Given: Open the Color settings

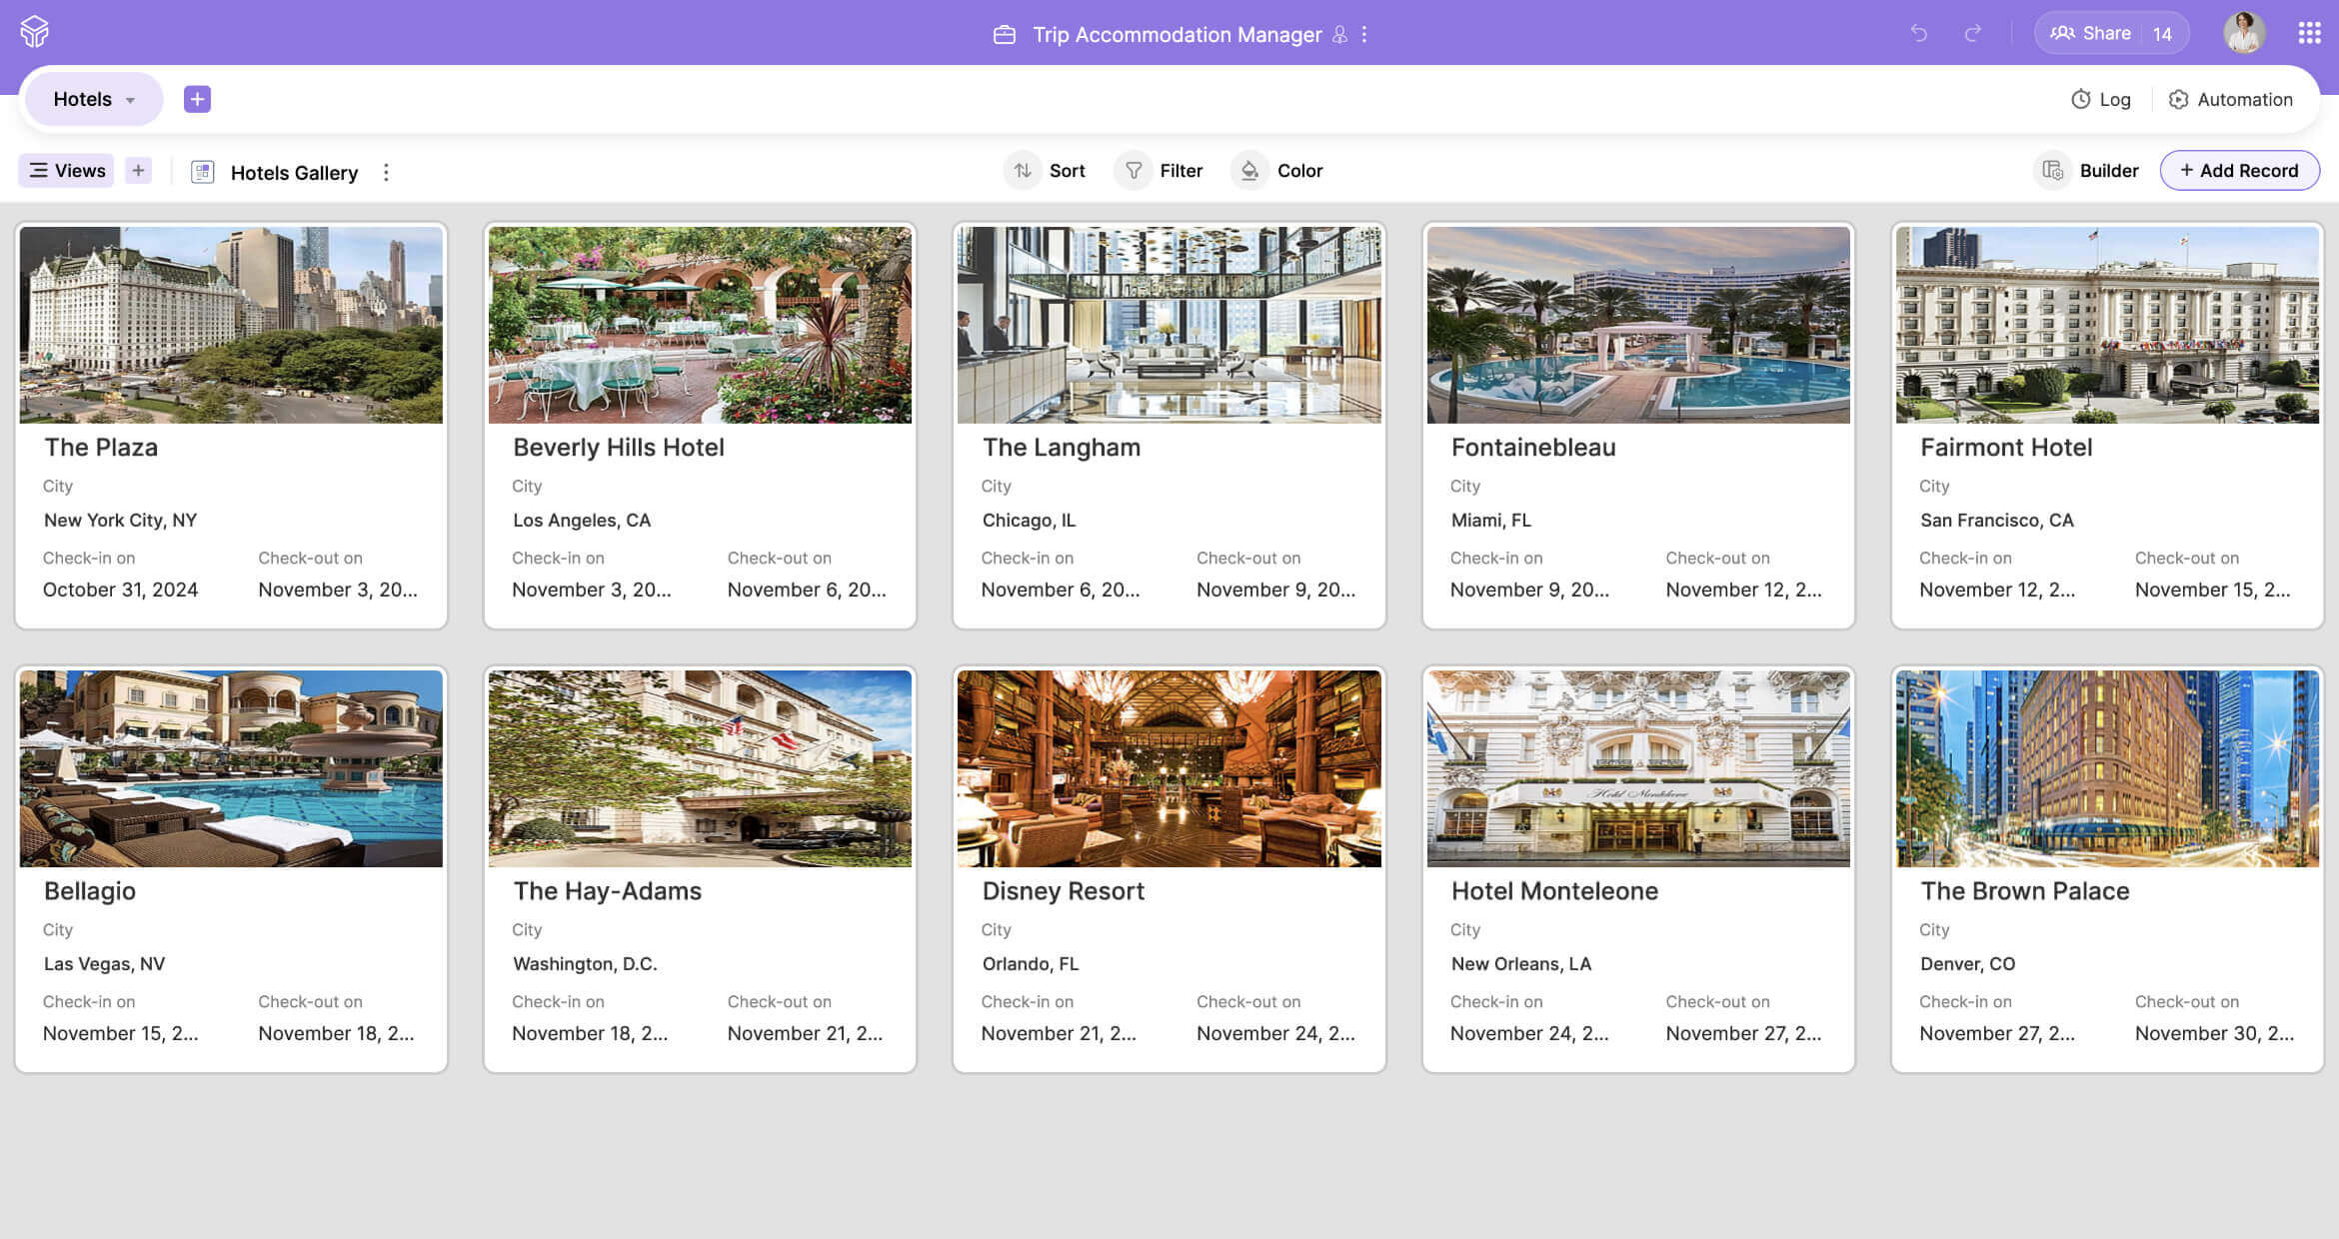Looking at the screenshot, I should pos(1278,171).
